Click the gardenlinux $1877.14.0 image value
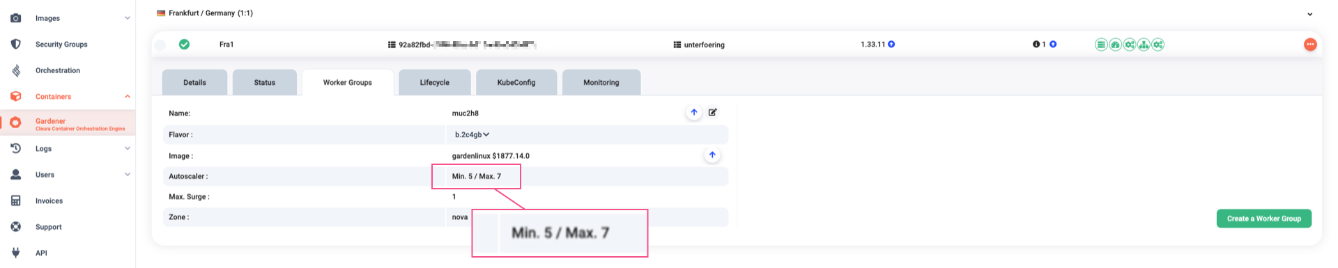1338x268 pixels. coord(491,156)
